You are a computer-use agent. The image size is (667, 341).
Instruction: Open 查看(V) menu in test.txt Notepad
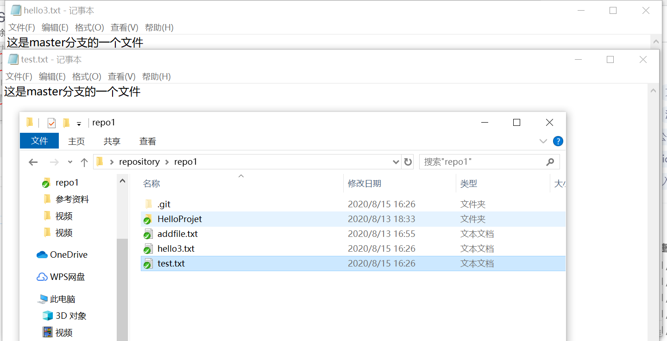pyautogui.click(x=122, y=76)
